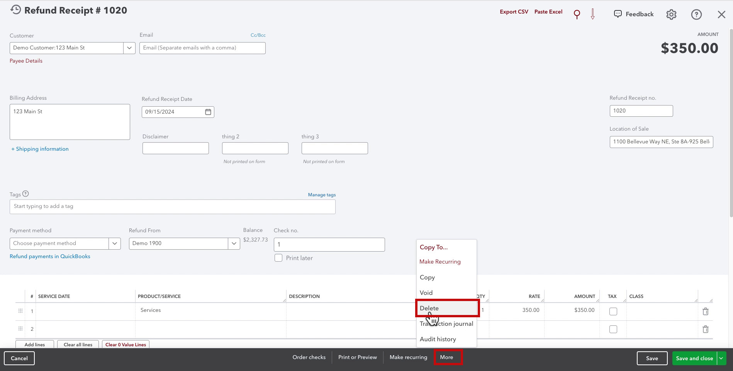
Task: Choose Delete from the More menu
Action: (x=447, y=308)
